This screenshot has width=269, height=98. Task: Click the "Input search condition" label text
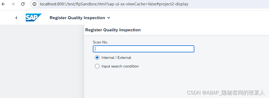click(120, 66)
